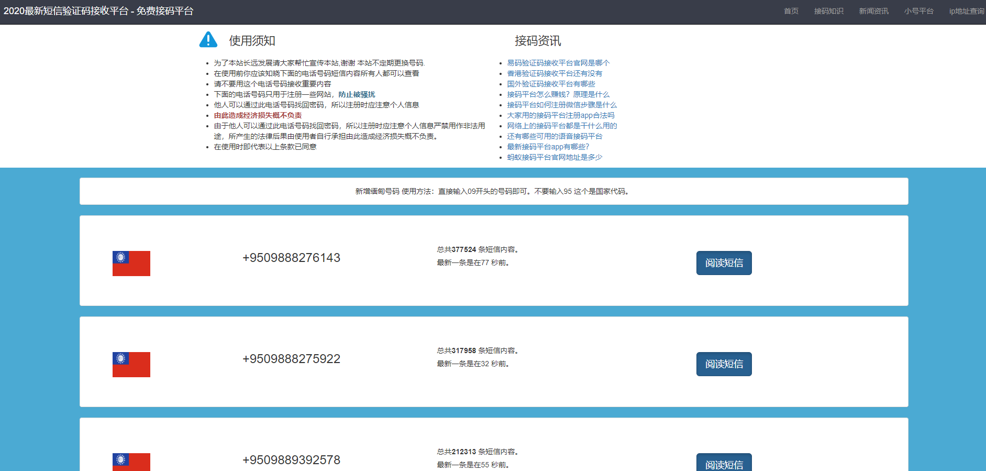Click phone number +9509888276143
986x471 pixels.
point(291,258)
